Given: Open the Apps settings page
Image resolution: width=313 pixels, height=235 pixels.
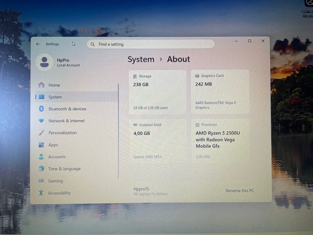Looking at the screenshot, I should tap(77, 145).
